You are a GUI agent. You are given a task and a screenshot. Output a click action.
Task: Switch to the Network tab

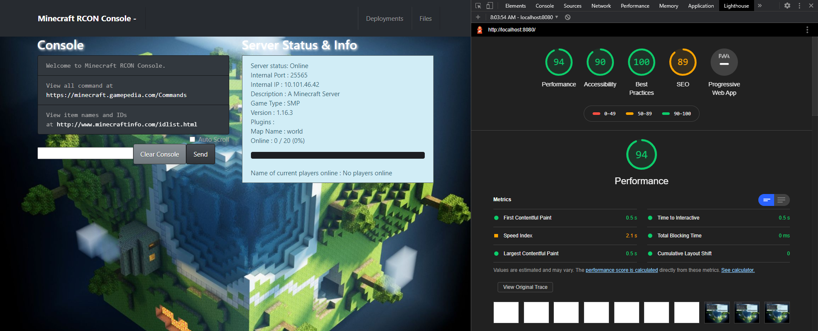point(601,6)
